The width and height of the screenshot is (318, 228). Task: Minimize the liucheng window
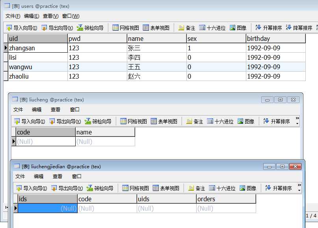[267, 100]
